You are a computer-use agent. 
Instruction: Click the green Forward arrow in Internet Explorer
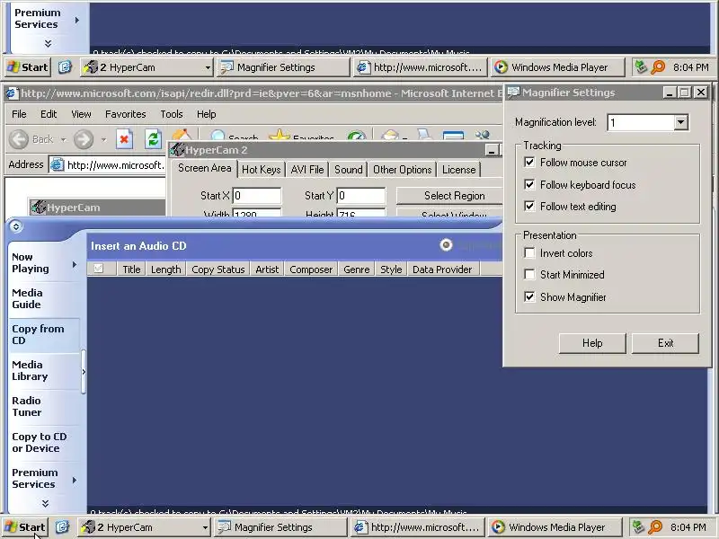click(84, 139)
